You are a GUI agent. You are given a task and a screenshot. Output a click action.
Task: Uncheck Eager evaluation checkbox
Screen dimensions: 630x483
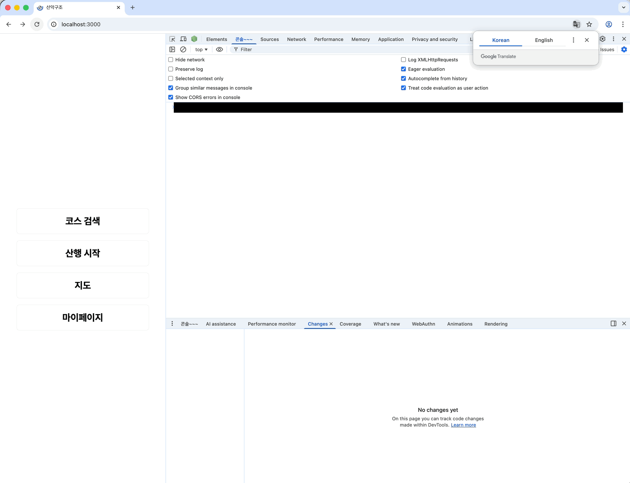pyautogui.click(x=403, y=69)
